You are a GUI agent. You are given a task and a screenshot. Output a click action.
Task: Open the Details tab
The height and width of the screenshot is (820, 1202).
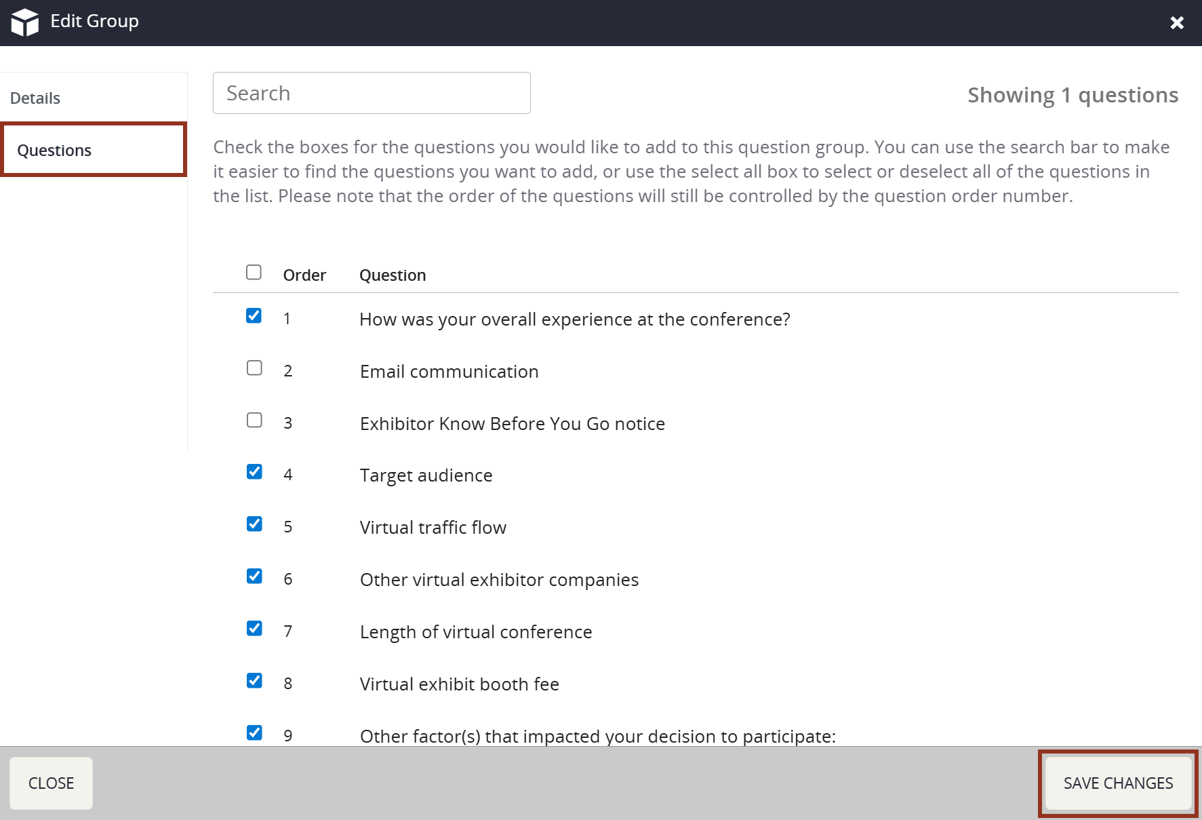pos(35,98)
